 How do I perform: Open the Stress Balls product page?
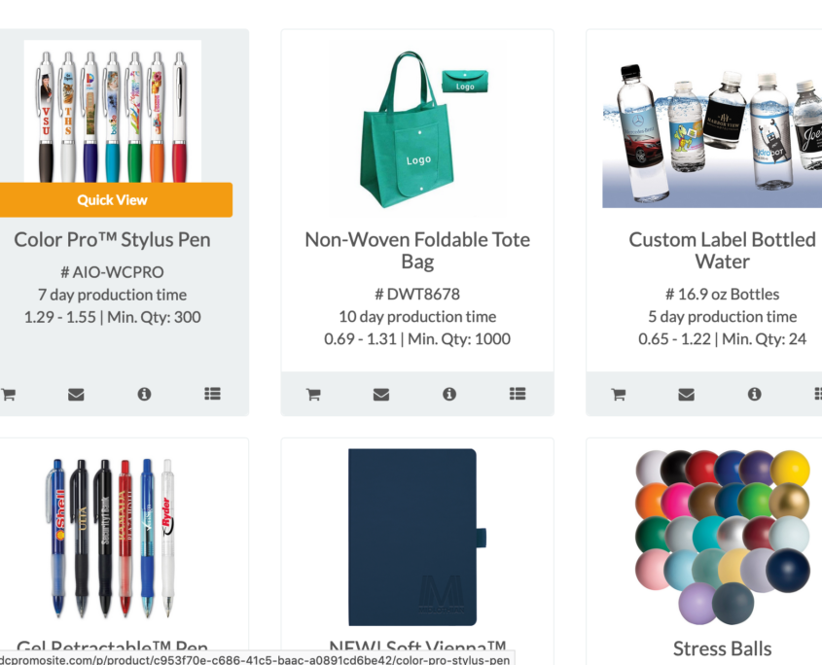tap(722, 648)
